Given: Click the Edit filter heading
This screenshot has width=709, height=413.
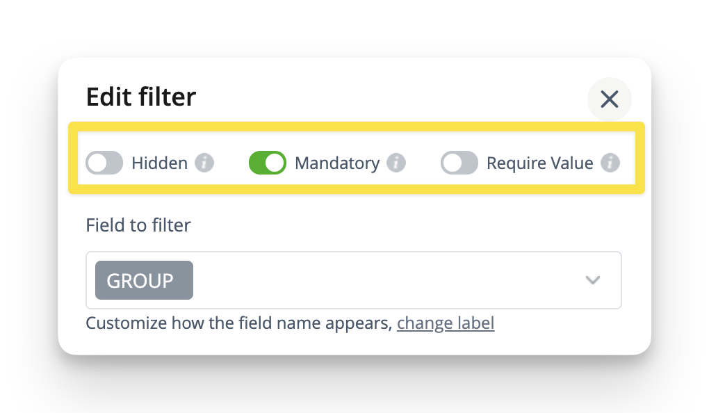Looking at the screenshot, I should 141,97.
